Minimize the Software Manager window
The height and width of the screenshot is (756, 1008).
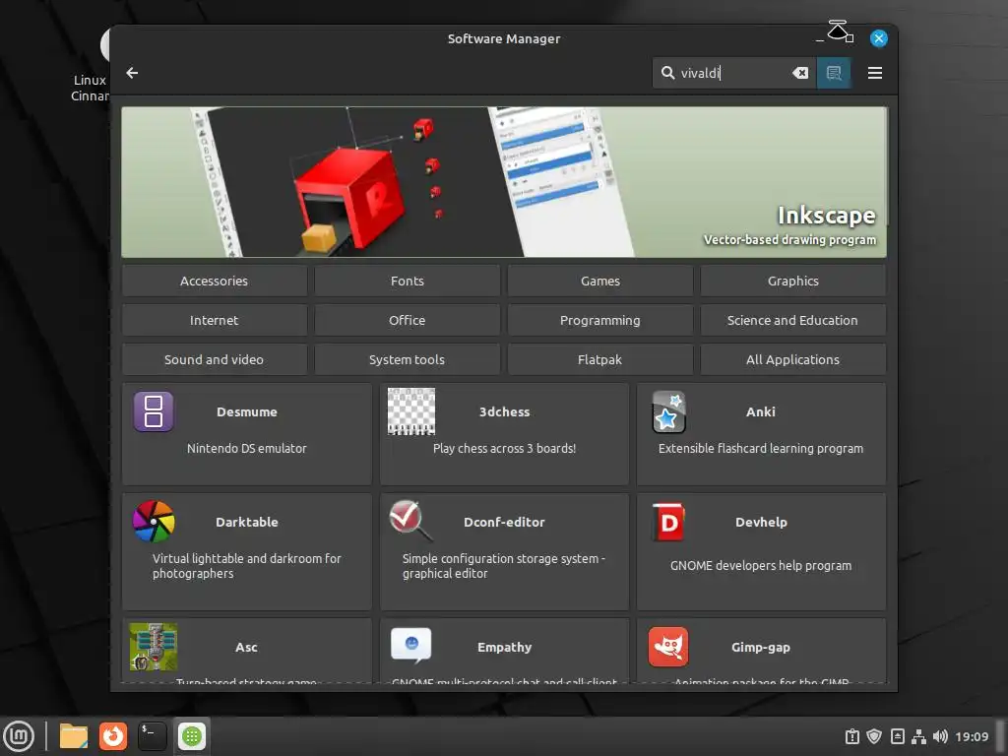click(x=820, y=39)
